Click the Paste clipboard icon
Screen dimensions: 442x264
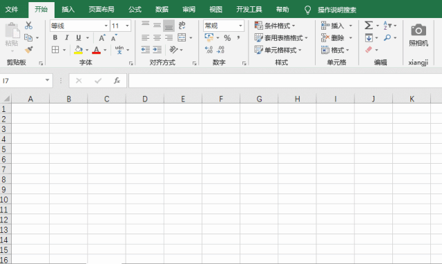tap(12, 31)
